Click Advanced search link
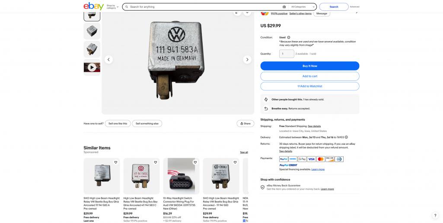443x223 pixels. coord(354,7)
